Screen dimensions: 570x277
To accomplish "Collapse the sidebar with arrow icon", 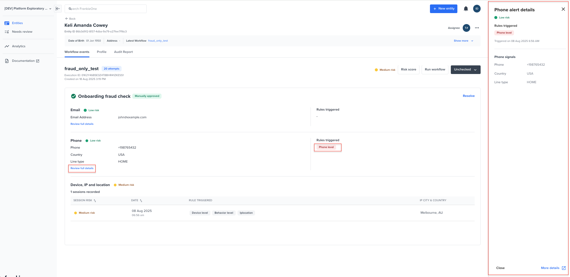I will point(58,9).
